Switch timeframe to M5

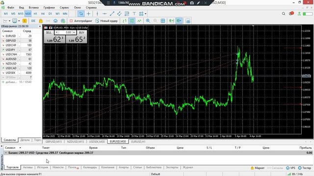click(x=13, y=14)
